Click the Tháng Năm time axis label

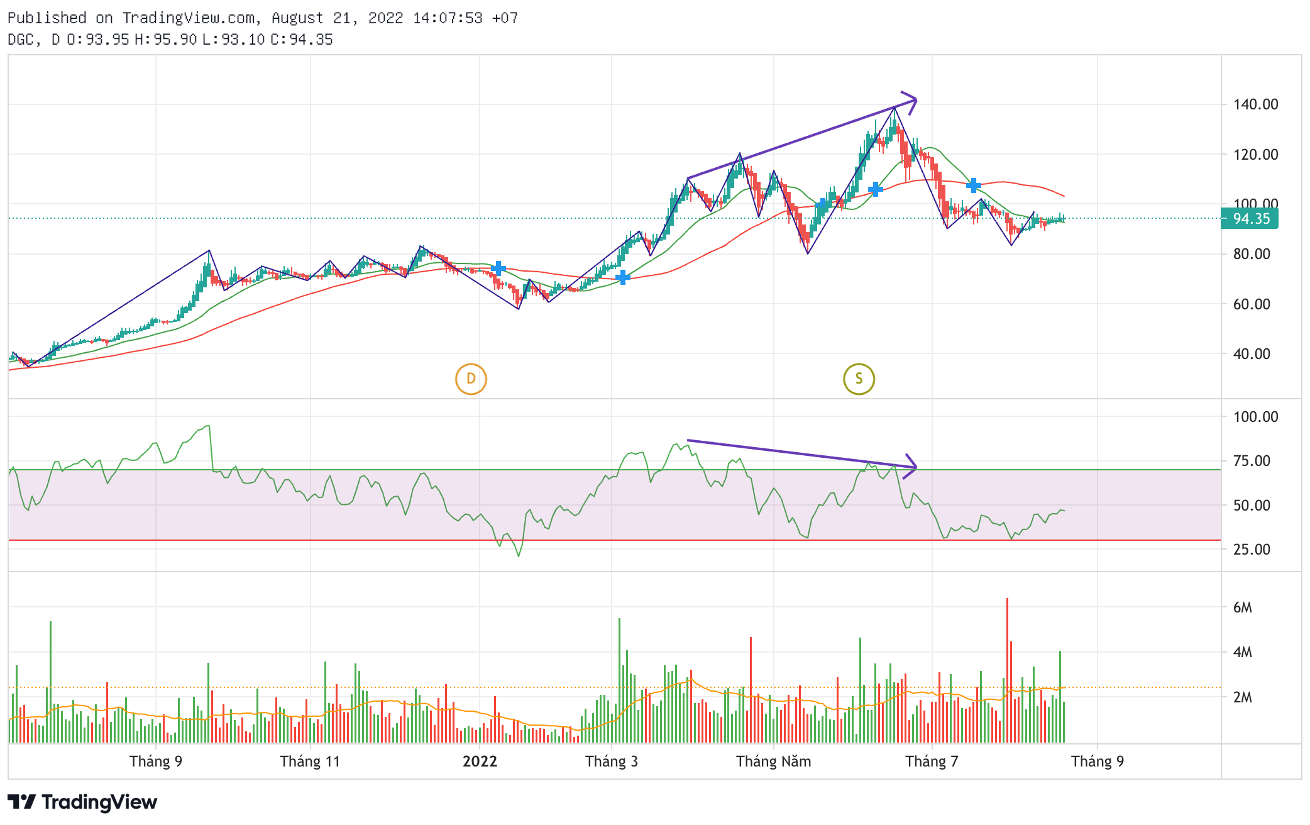pos(773,761)
